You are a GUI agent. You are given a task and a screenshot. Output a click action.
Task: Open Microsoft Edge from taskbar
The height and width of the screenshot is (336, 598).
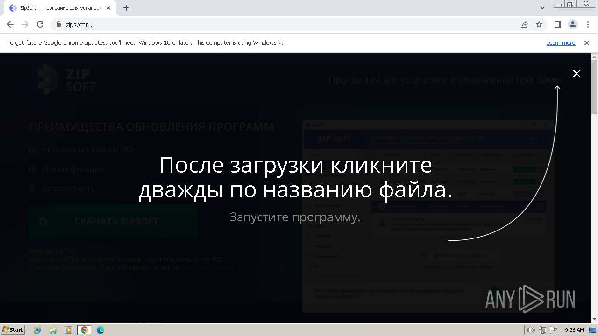click(100, 330)
